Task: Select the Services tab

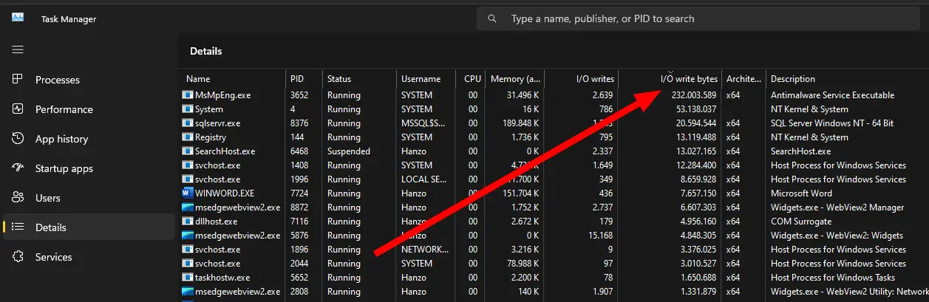Action: (x=89, y=257)
